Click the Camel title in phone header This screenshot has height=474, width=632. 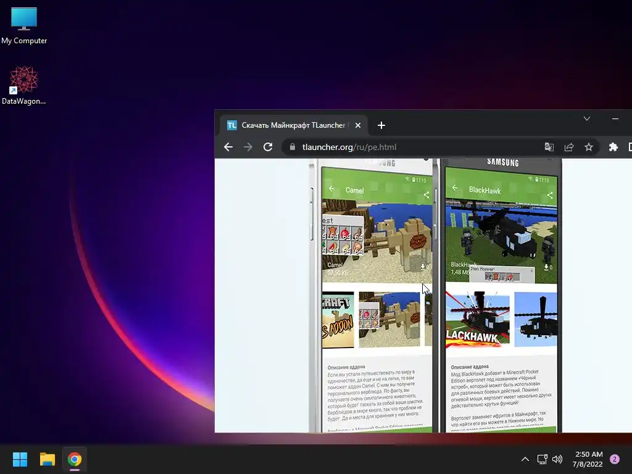coord(354,190)
